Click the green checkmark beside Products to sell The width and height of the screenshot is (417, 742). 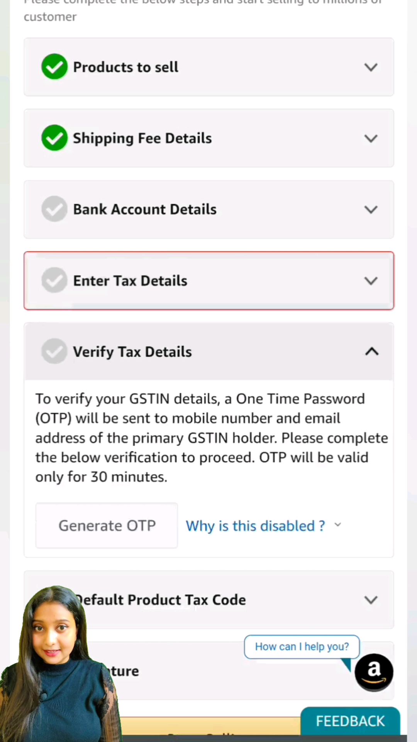click(x=54, y=66)
